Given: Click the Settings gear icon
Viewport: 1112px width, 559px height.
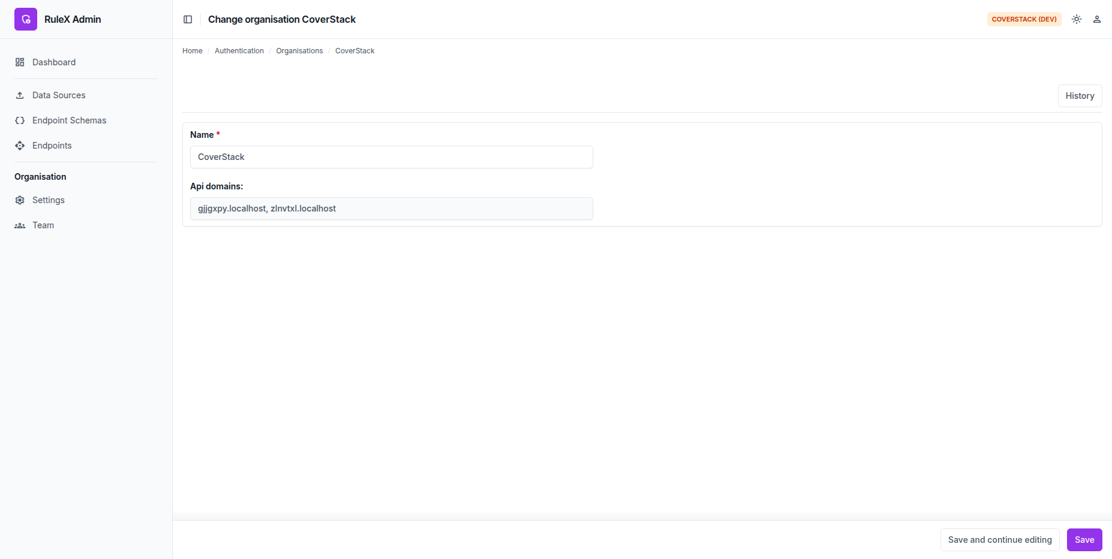Looking at the screenshot, I should pos(20,200).
